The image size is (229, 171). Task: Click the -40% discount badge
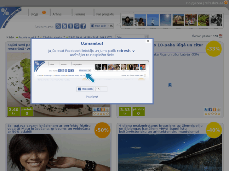click(x=214, y=130)
